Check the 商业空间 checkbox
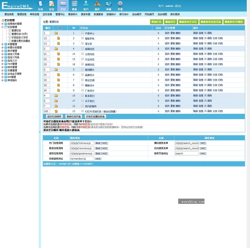250x248 pixels. click(82, 80)
